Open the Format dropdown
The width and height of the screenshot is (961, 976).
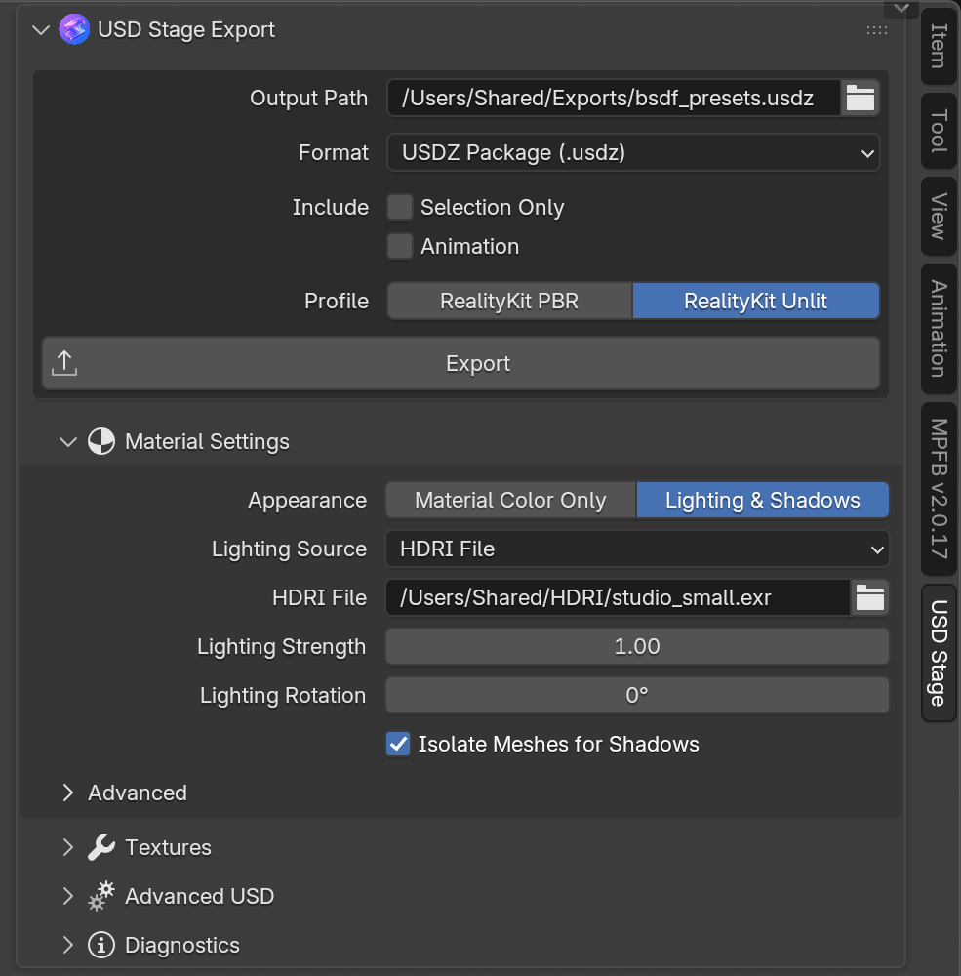(633, 152)
